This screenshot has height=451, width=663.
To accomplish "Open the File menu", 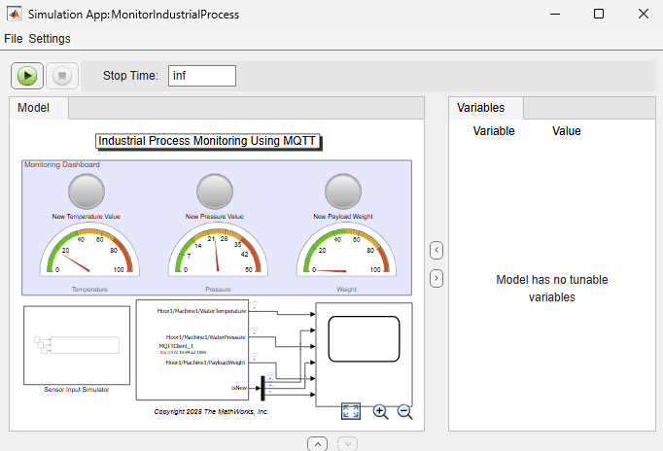I will tap(13, 39).
